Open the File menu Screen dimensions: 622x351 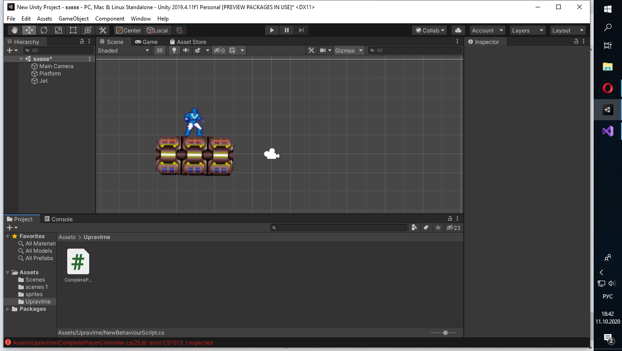[x=11, y=19]
